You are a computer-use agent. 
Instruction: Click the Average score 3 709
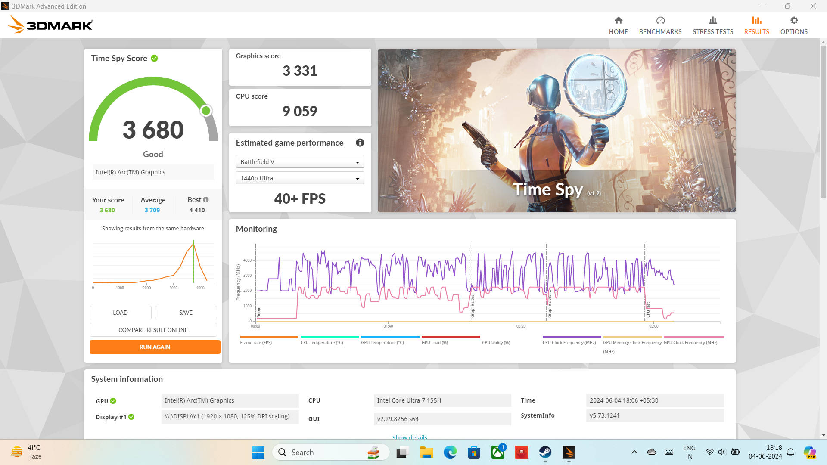point(152,210)
